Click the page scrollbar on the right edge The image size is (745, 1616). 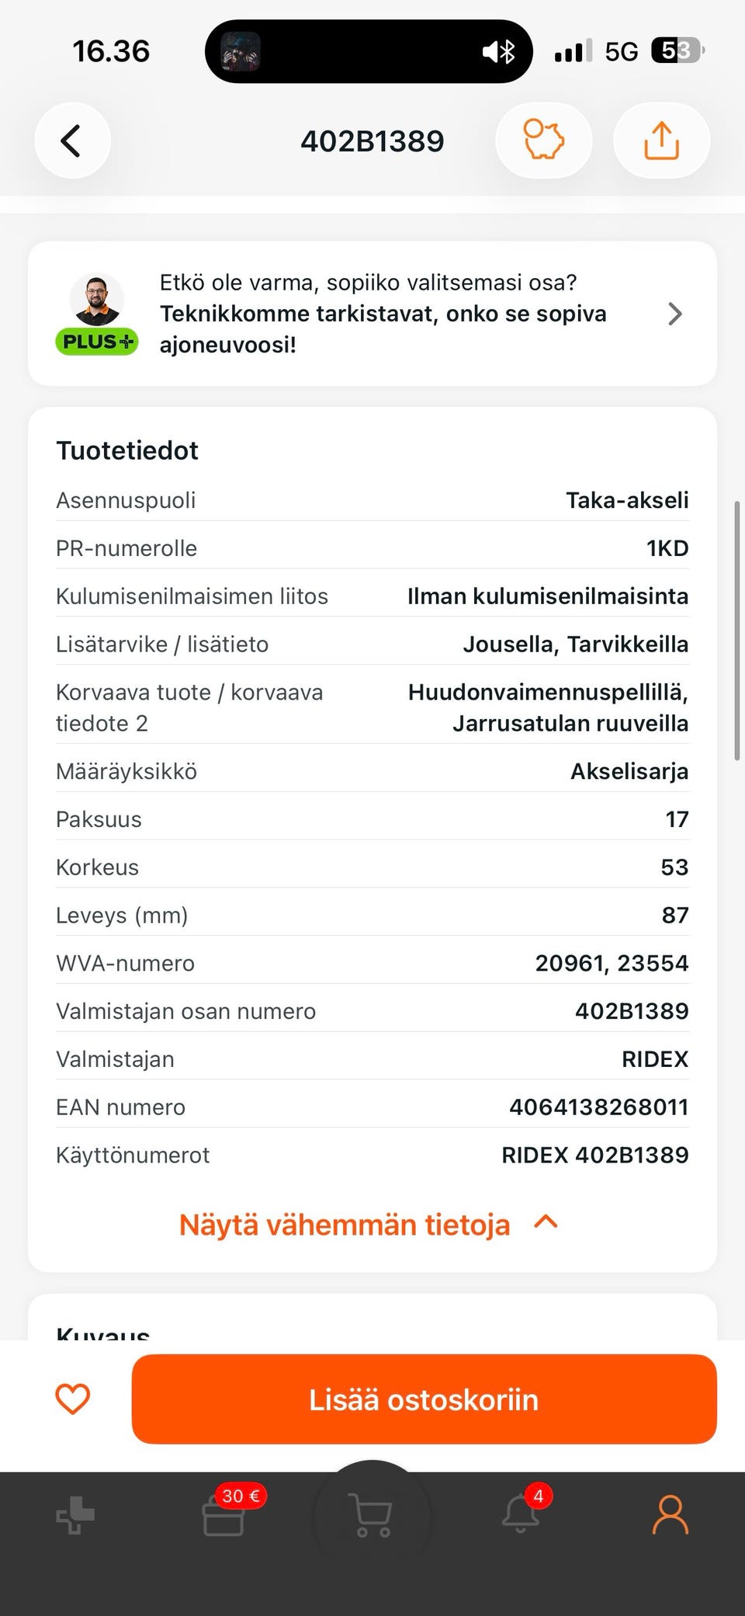point(737,631)
